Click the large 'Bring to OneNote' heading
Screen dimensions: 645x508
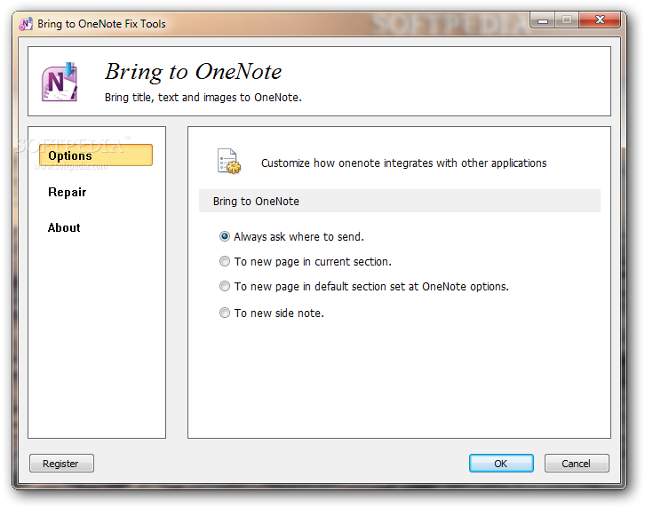coord(194,72)
